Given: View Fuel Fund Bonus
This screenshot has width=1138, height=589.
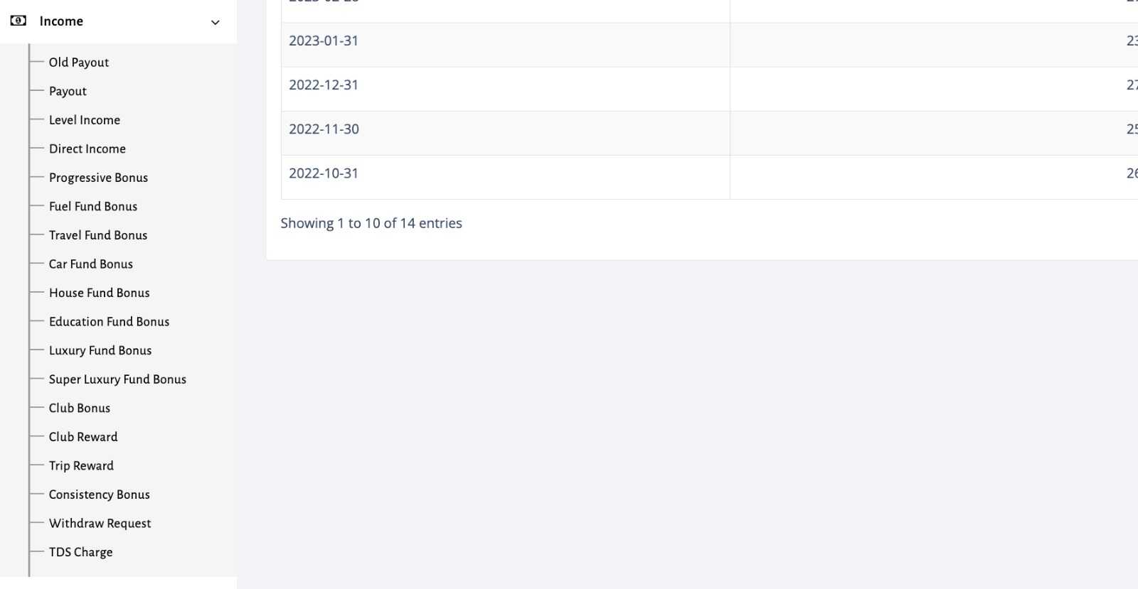Looking at the screenshot, I should coord(93,207).
